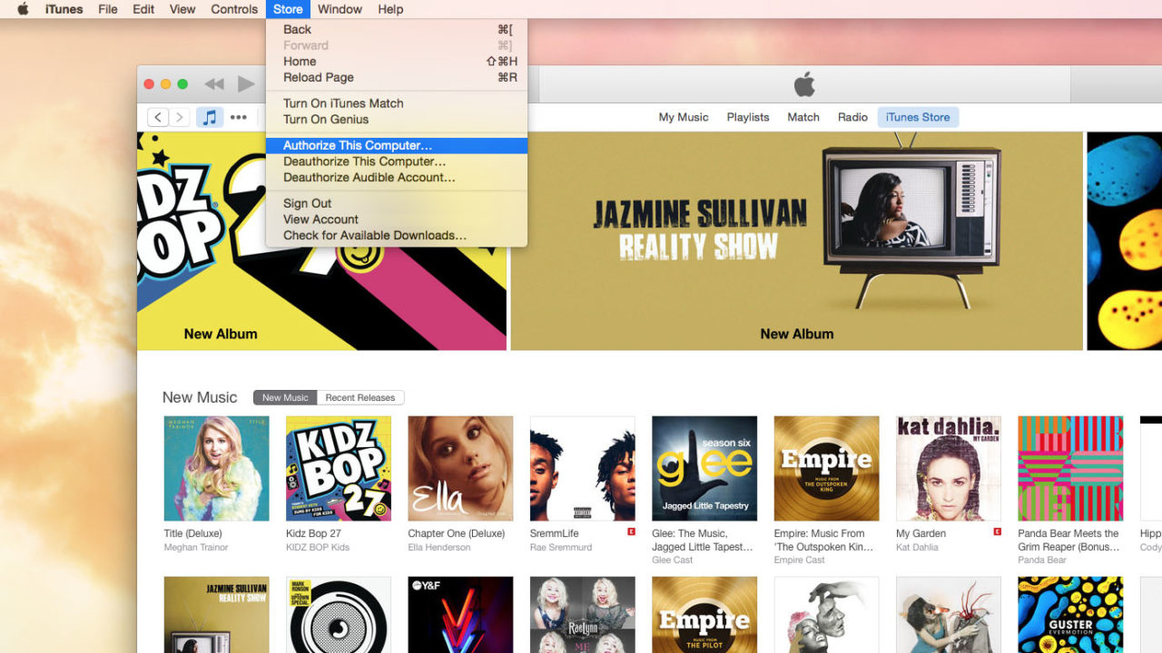Select Authorize This Computer
The height and width of the screenshot is (653, 1162).
point(397,145)
